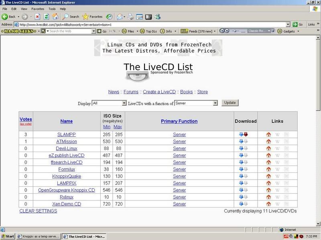Go to the Home page icon
The width and height of the screenshot is (321, 240).
click(55, 17)
